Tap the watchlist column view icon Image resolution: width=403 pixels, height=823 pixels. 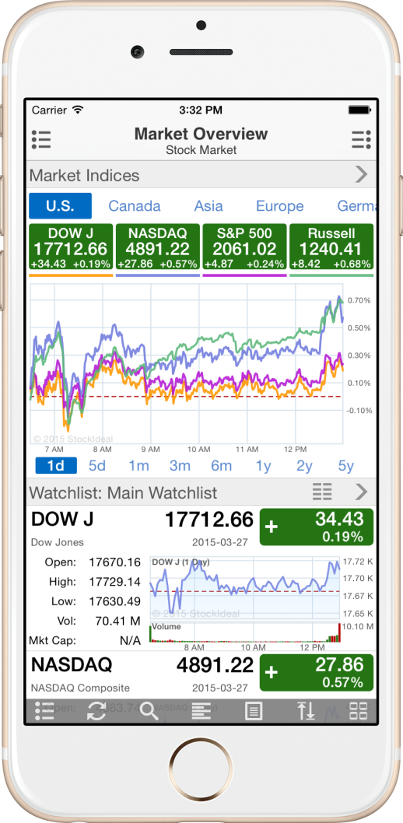[321, 492]
